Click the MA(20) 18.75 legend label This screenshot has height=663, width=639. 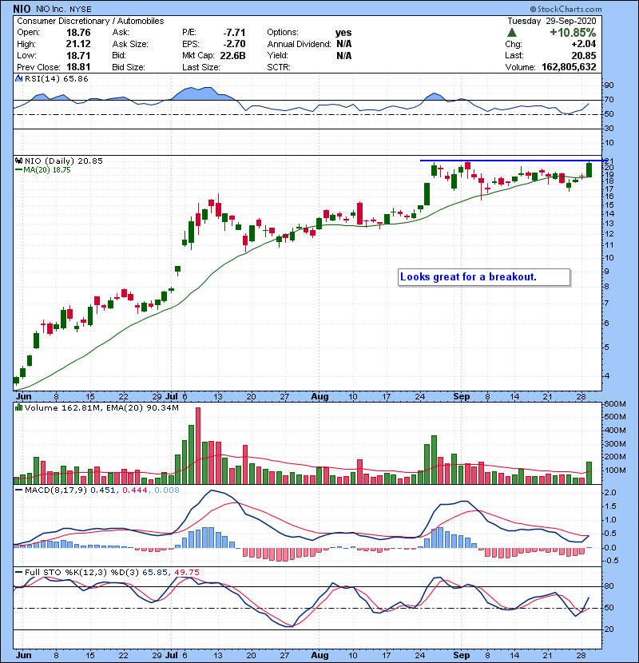click(x=47, y=170)
